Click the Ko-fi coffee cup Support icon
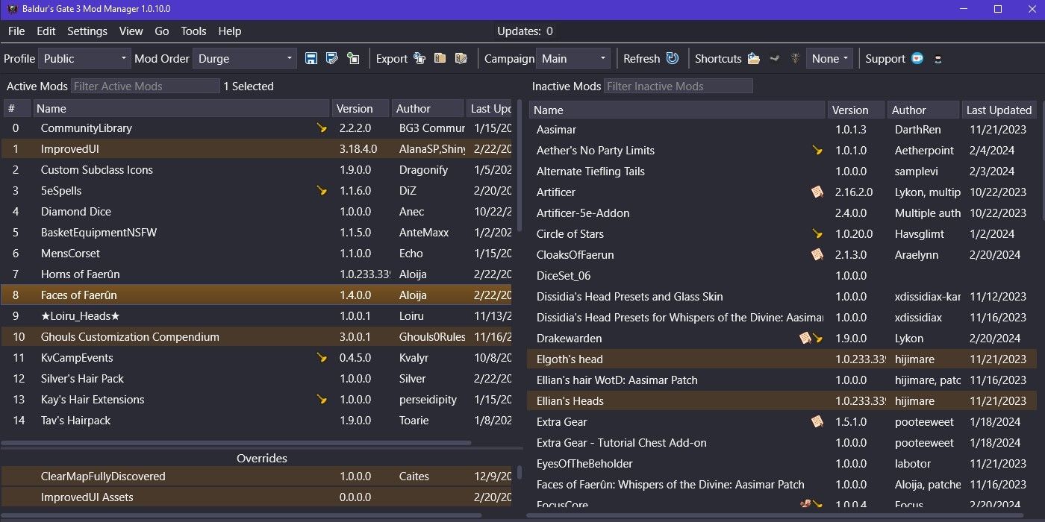The height and width of the screenshot is (522, 1045). point(917,58)
